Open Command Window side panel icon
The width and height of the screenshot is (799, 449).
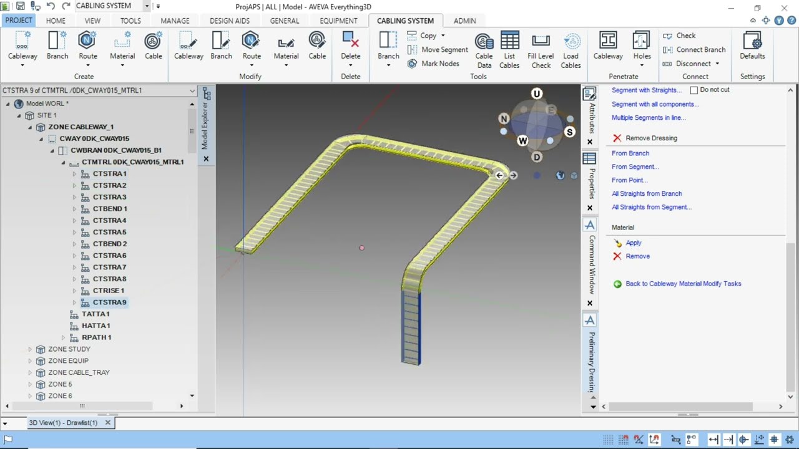(589, 224)
